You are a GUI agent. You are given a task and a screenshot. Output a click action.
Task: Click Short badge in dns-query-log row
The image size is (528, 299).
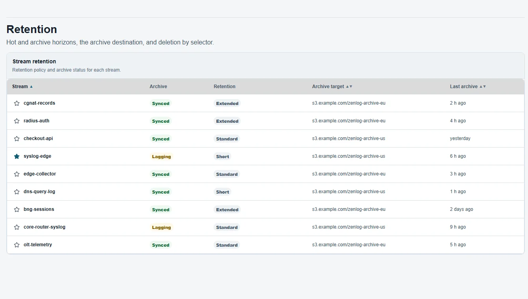(223, 192)
